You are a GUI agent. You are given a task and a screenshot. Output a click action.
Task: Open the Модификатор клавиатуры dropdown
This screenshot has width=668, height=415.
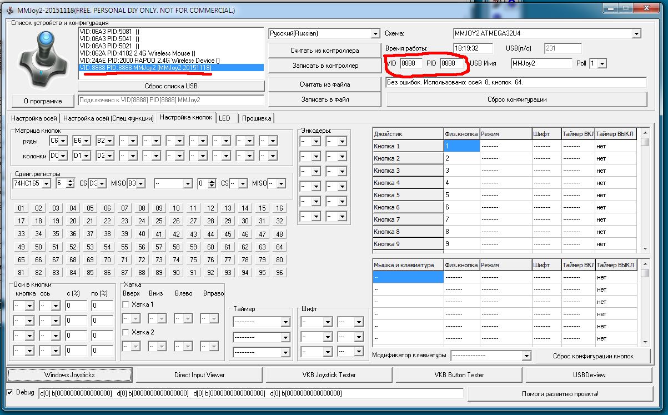(x=526, y=356)
